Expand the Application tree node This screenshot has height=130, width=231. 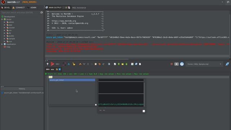click(2, 44)
